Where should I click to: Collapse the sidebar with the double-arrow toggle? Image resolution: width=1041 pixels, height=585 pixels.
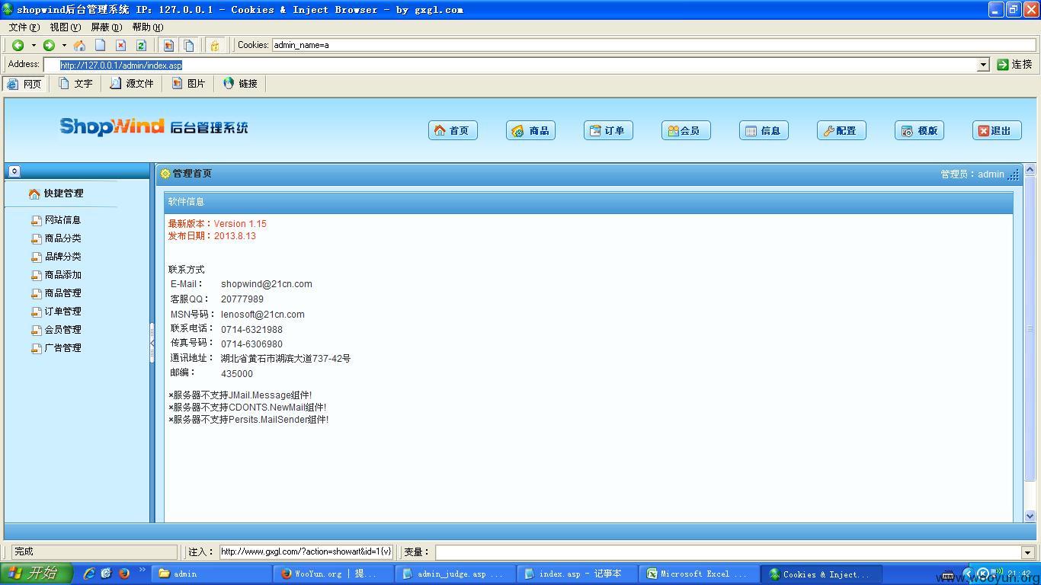(14, 171)
